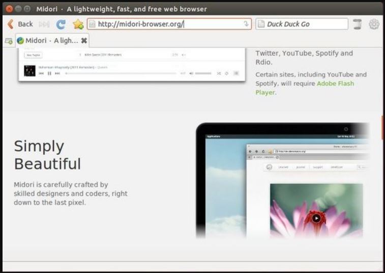Click the Simply Beautiful heading
The height and width of the screenshot is (273, 385).
click(47, 155)
